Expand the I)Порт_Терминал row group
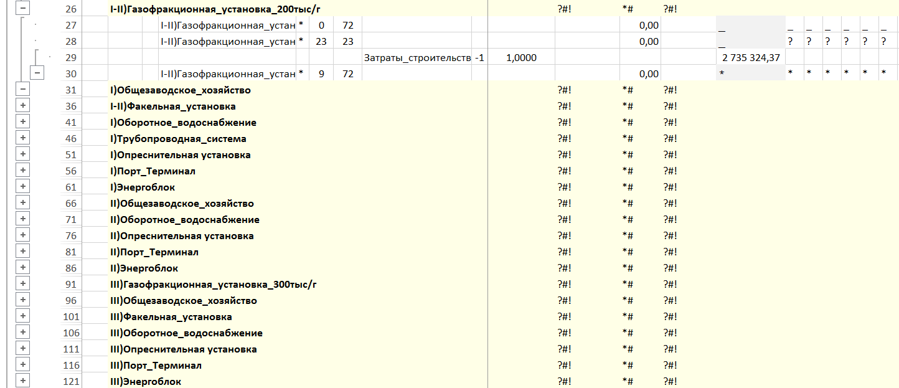The image size is (899, 388). click(22, 171)
